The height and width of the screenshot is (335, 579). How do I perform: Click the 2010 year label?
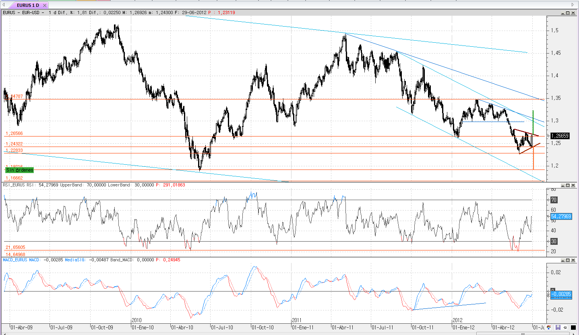(x=137, y=321)
